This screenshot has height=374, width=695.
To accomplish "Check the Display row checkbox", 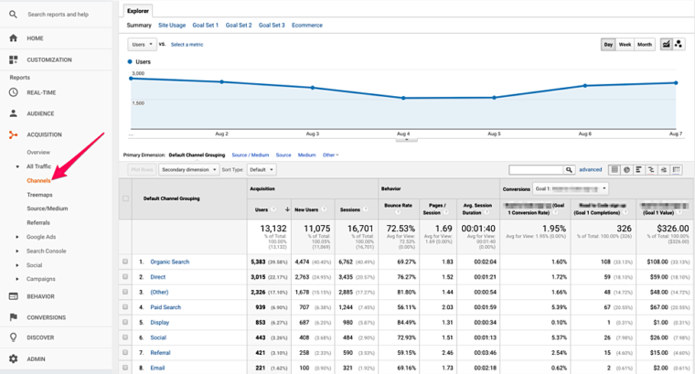I will [x=125, y=322].
